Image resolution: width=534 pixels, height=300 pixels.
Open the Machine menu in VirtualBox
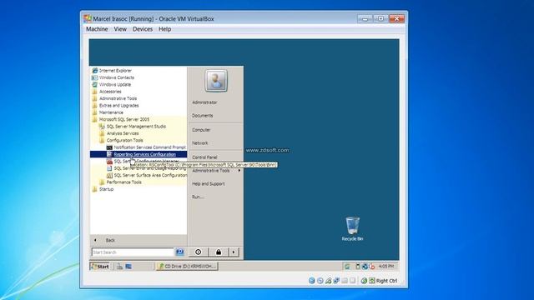pos(97,29)
